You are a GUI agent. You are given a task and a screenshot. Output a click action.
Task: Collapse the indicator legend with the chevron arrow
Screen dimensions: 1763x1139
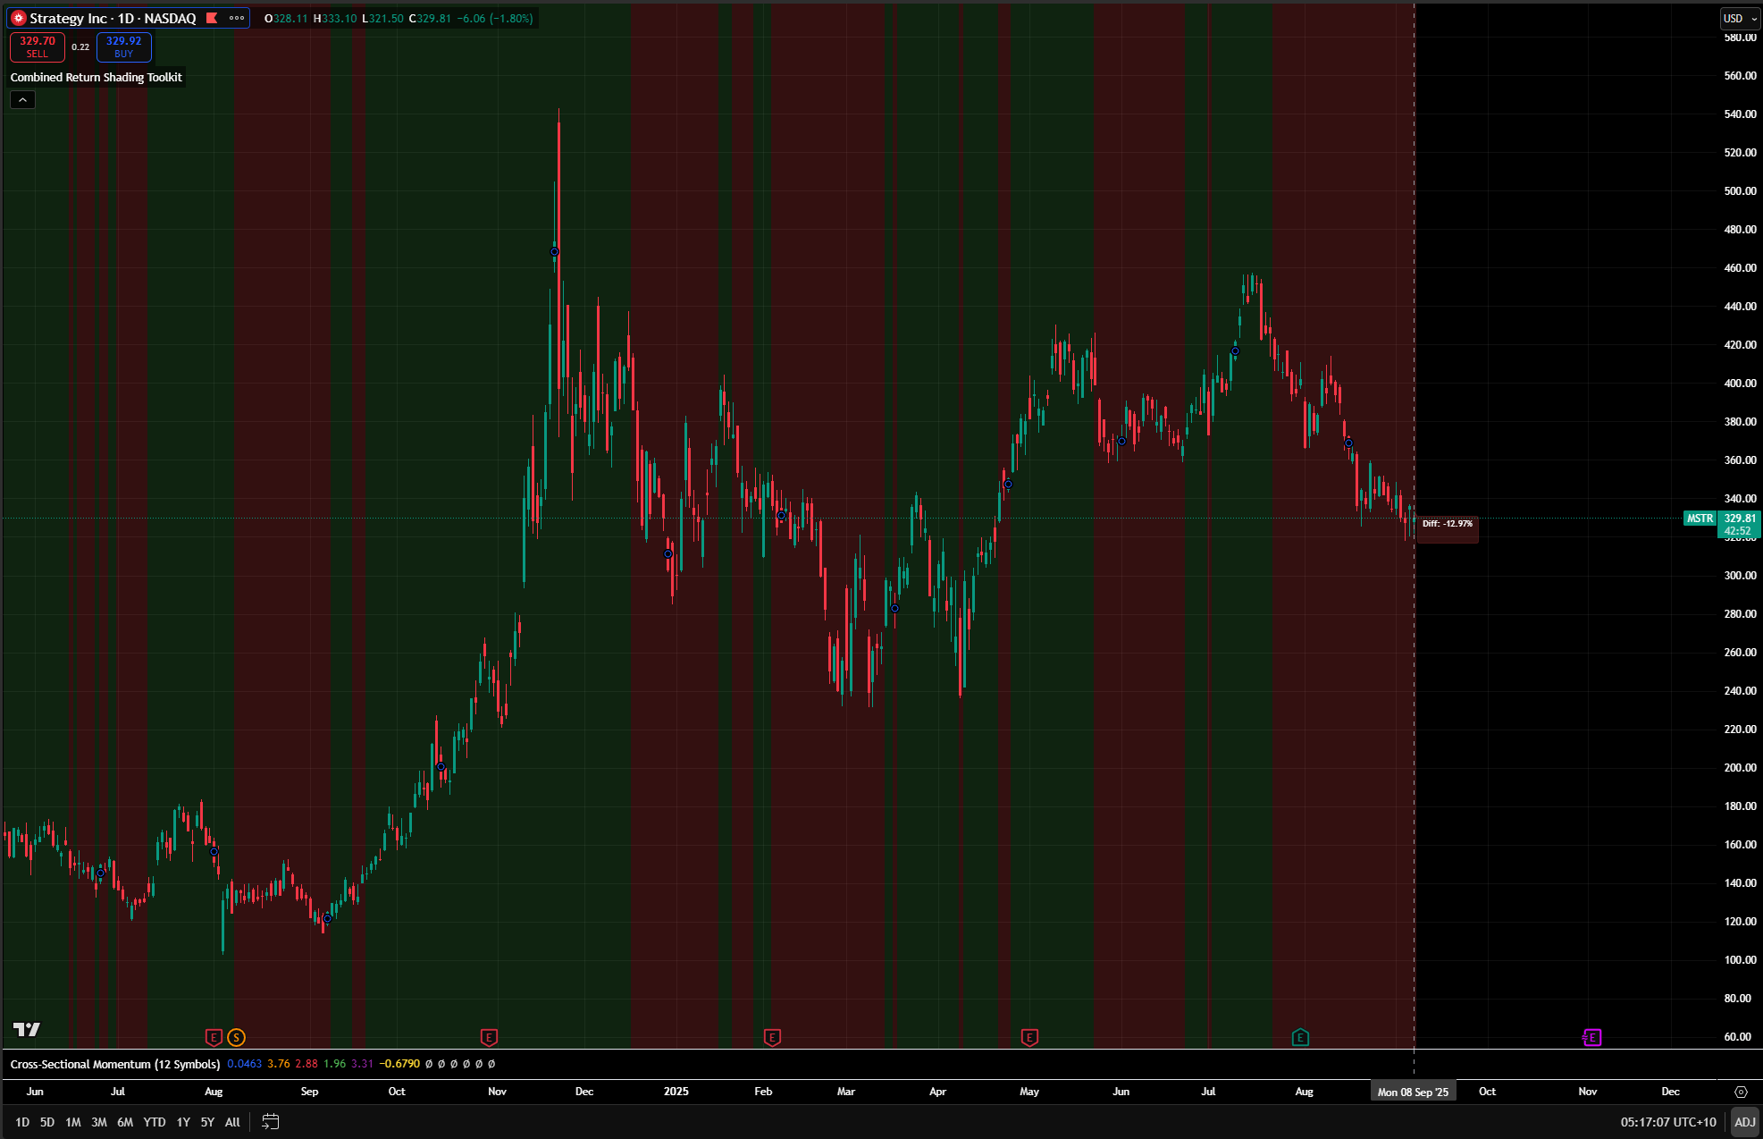pos(21,99)
